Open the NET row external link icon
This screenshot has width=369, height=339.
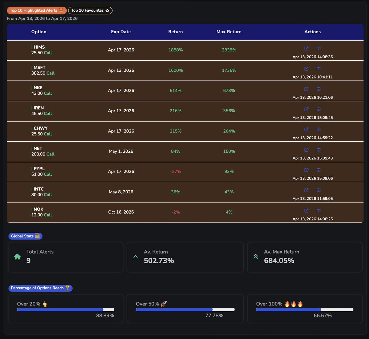point(306,150)
